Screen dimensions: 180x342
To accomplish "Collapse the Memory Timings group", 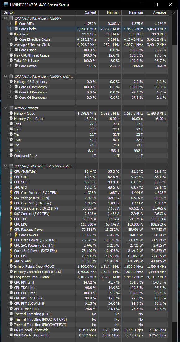I will tap(6, 108).
